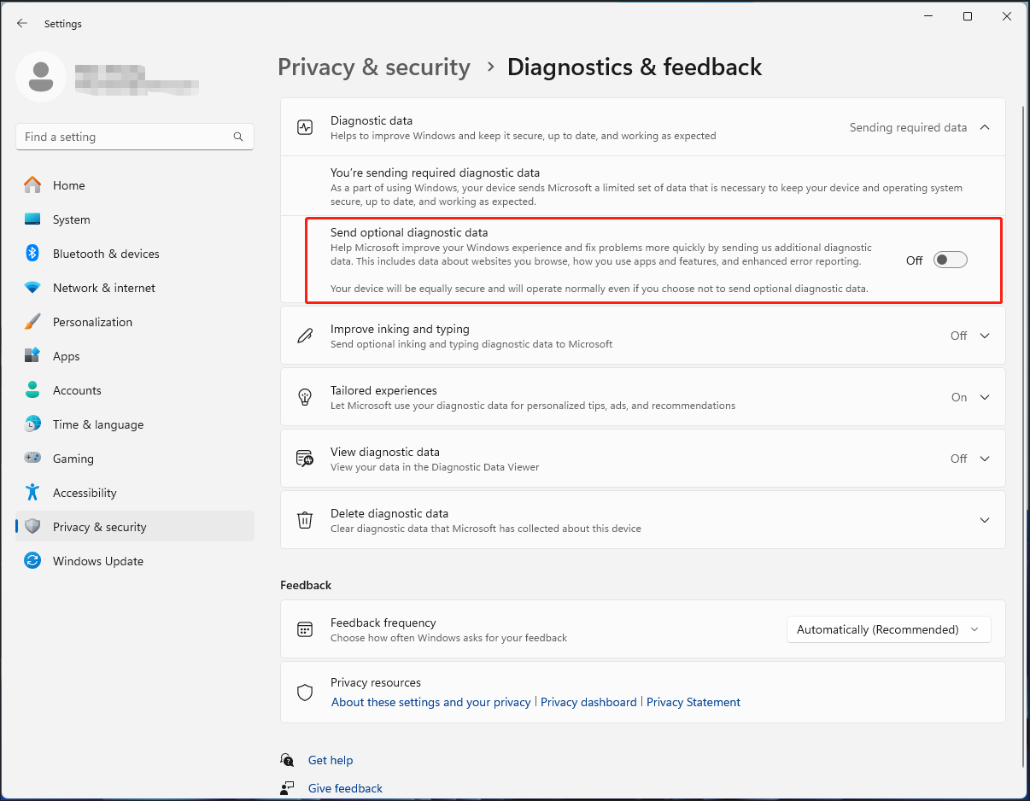Toggle Send optional diagnostic data on
Screen dimensions: 1030x801
click(x=950, y=260)
